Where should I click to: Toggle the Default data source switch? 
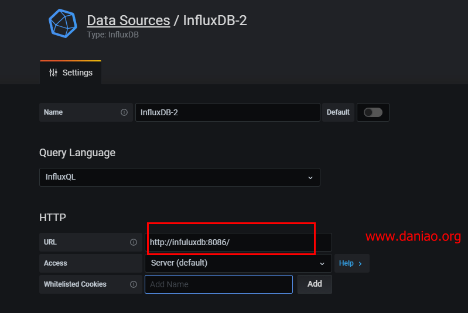point(373,112)
